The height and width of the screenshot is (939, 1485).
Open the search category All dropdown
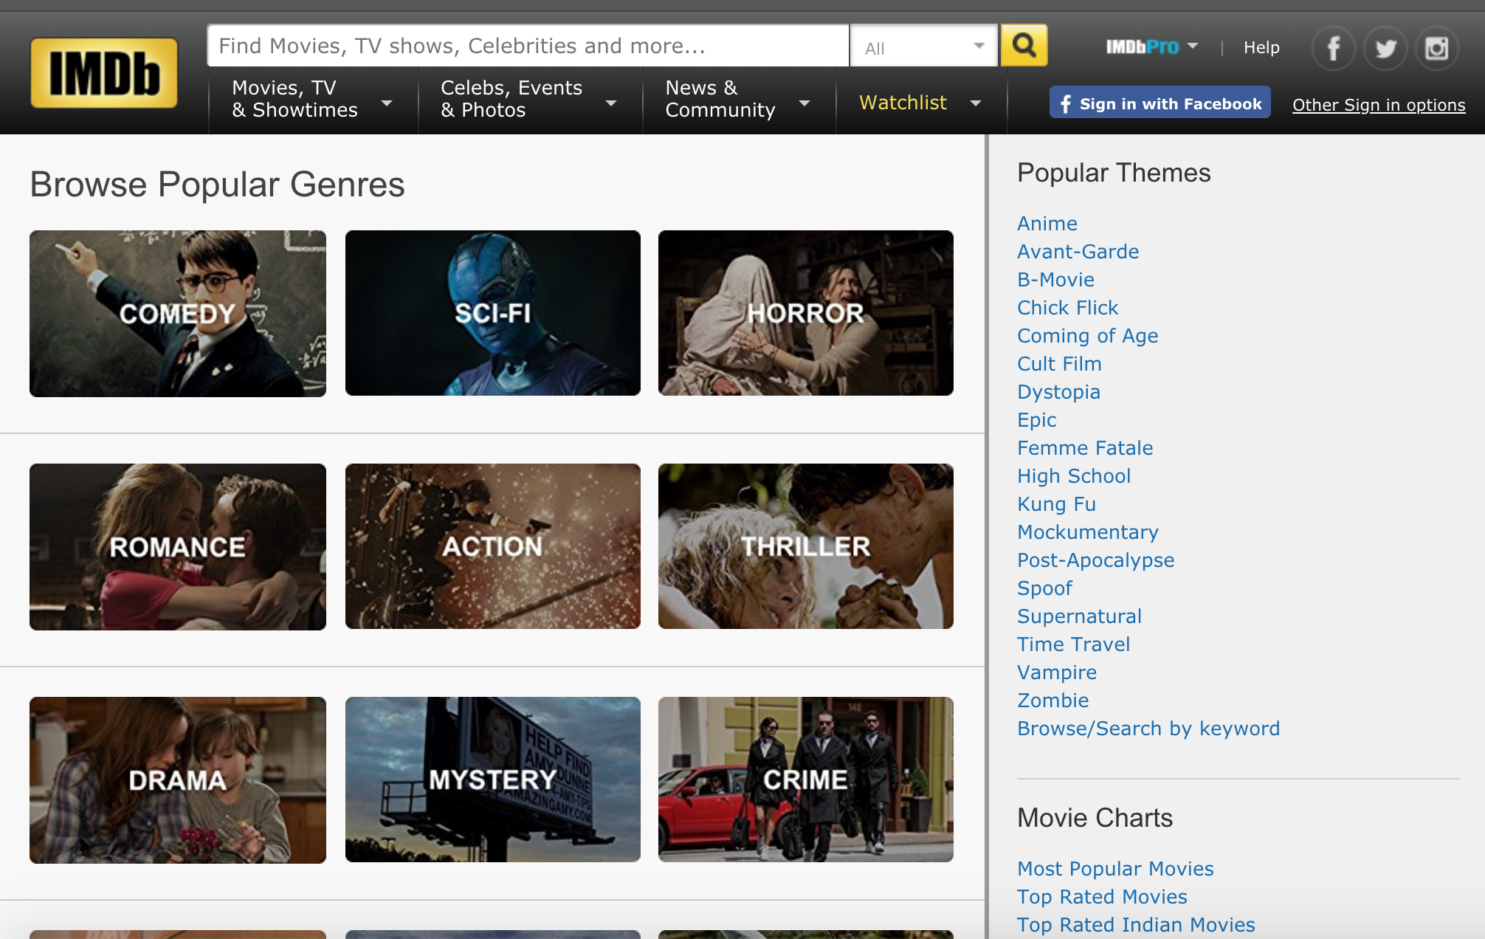[x=924, y=47]
